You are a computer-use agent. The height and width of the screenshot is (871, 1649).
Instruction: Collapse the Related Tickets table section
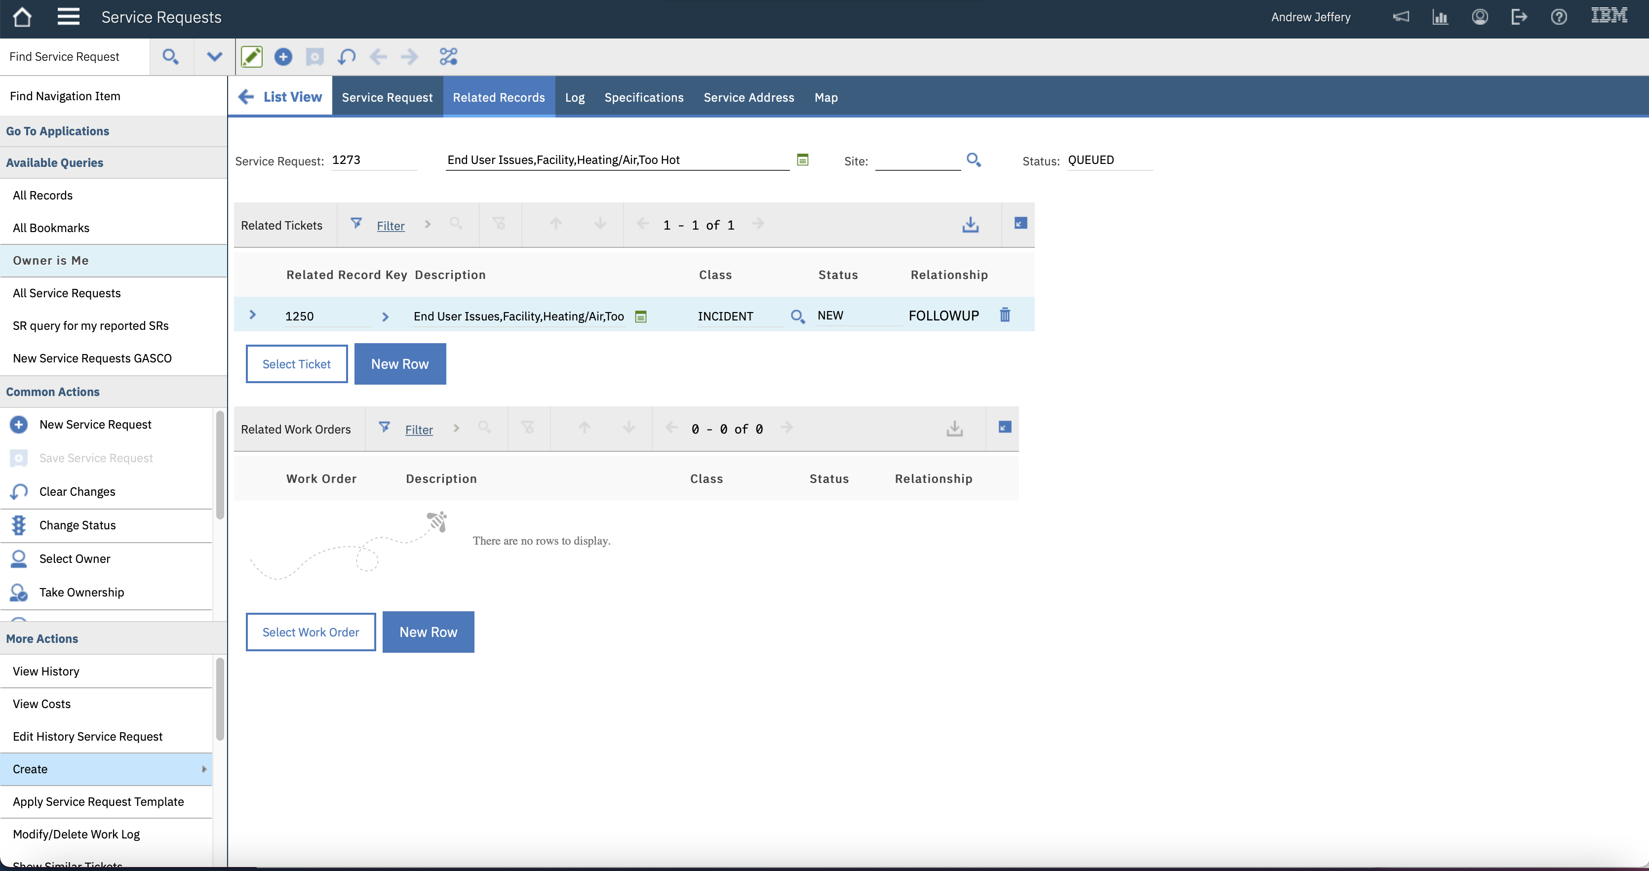(x=1021, y=224)
